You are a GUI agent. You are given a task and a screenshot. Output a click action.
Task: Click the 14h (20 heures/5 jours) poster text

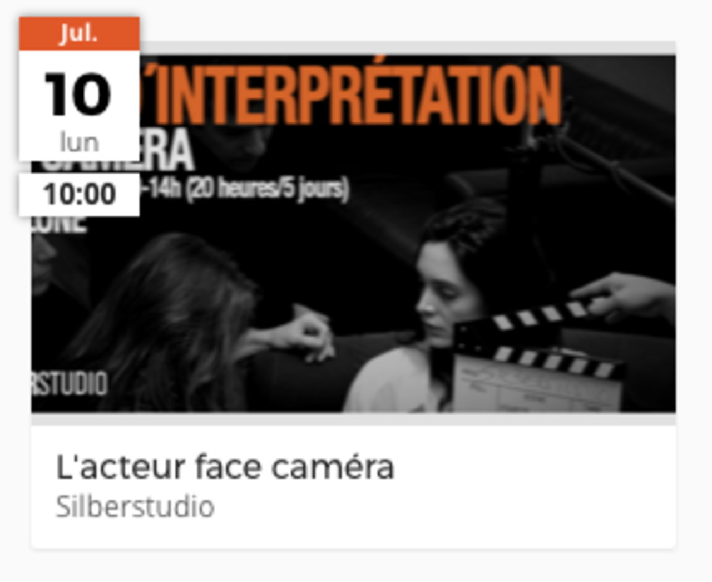click(x=245, y=189)
